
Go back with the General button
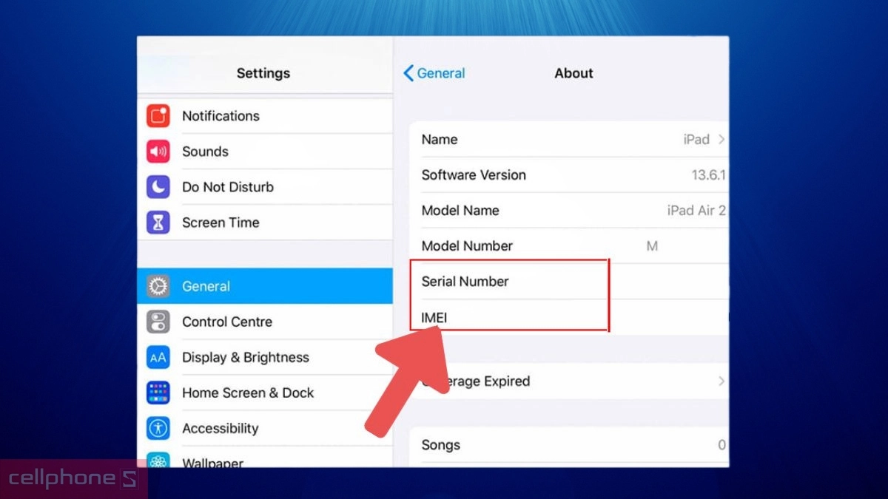(433, 73)
